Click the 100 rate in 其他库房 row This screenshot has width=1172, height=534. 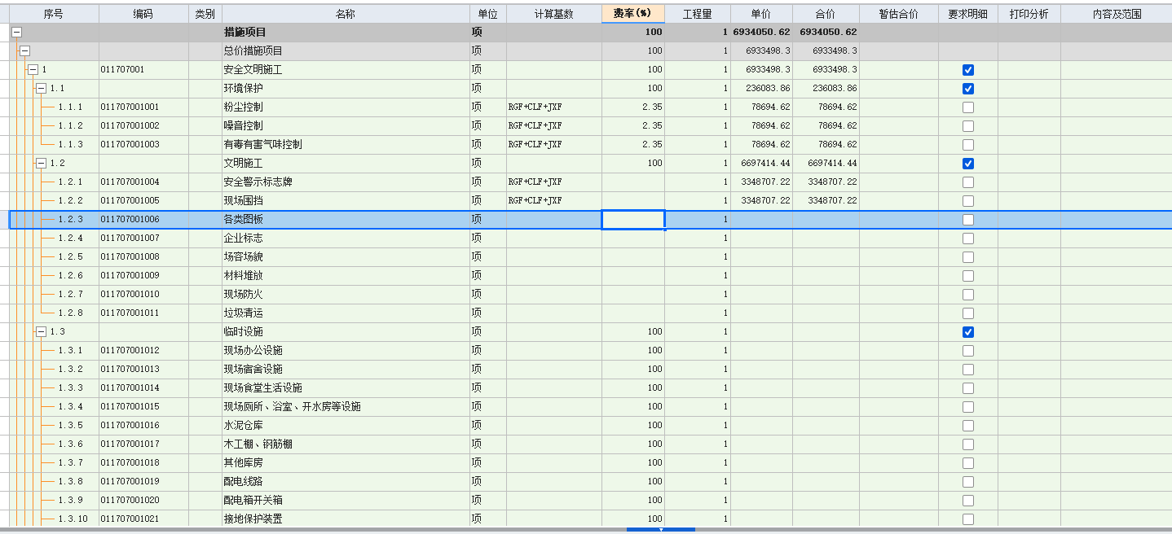[x=633, y=462]
